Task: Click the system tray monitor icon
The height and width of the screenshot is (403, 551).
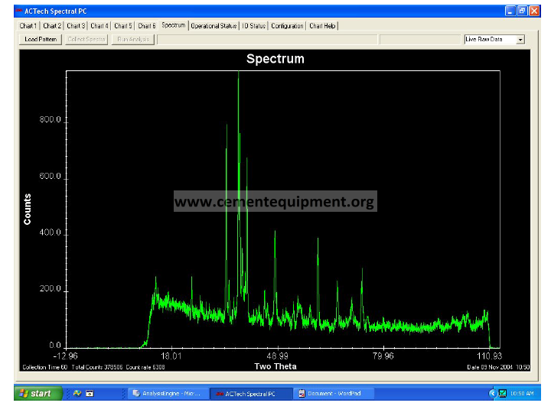Action: (502, 393)
